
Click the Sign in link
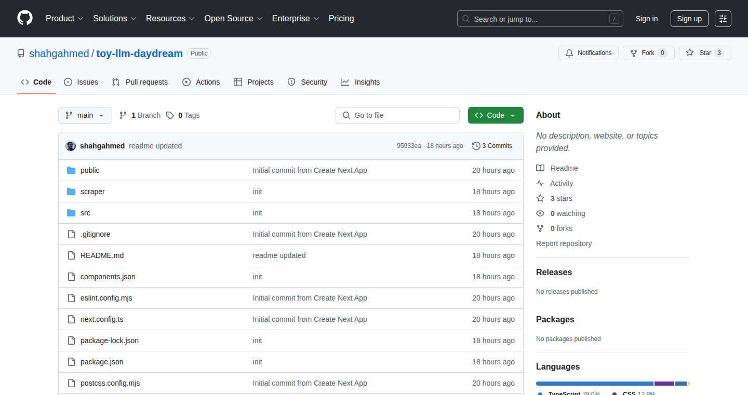[x=647, y=19]
